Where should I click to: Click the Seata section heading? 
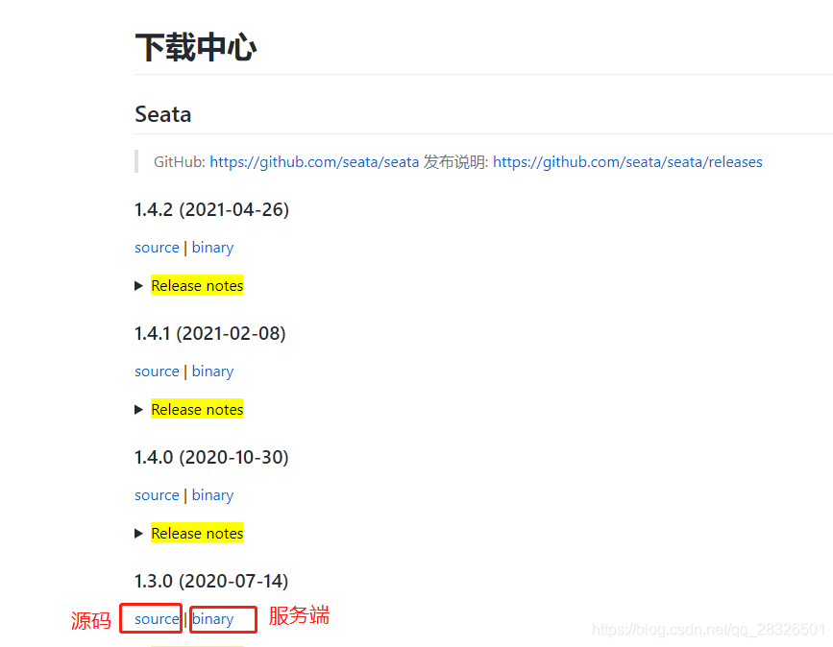[x=162, y=114]
